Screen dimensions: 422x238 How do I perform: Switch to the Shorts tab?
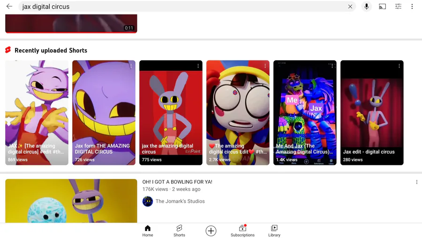coord(179,231)
